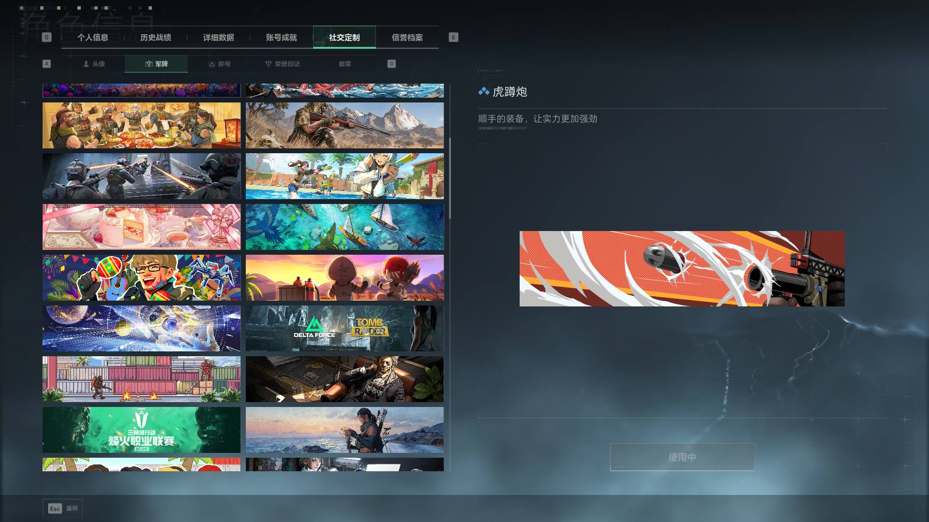Choose the laser-shield stairway soldiers dog tag

click(x=141, y=176)
